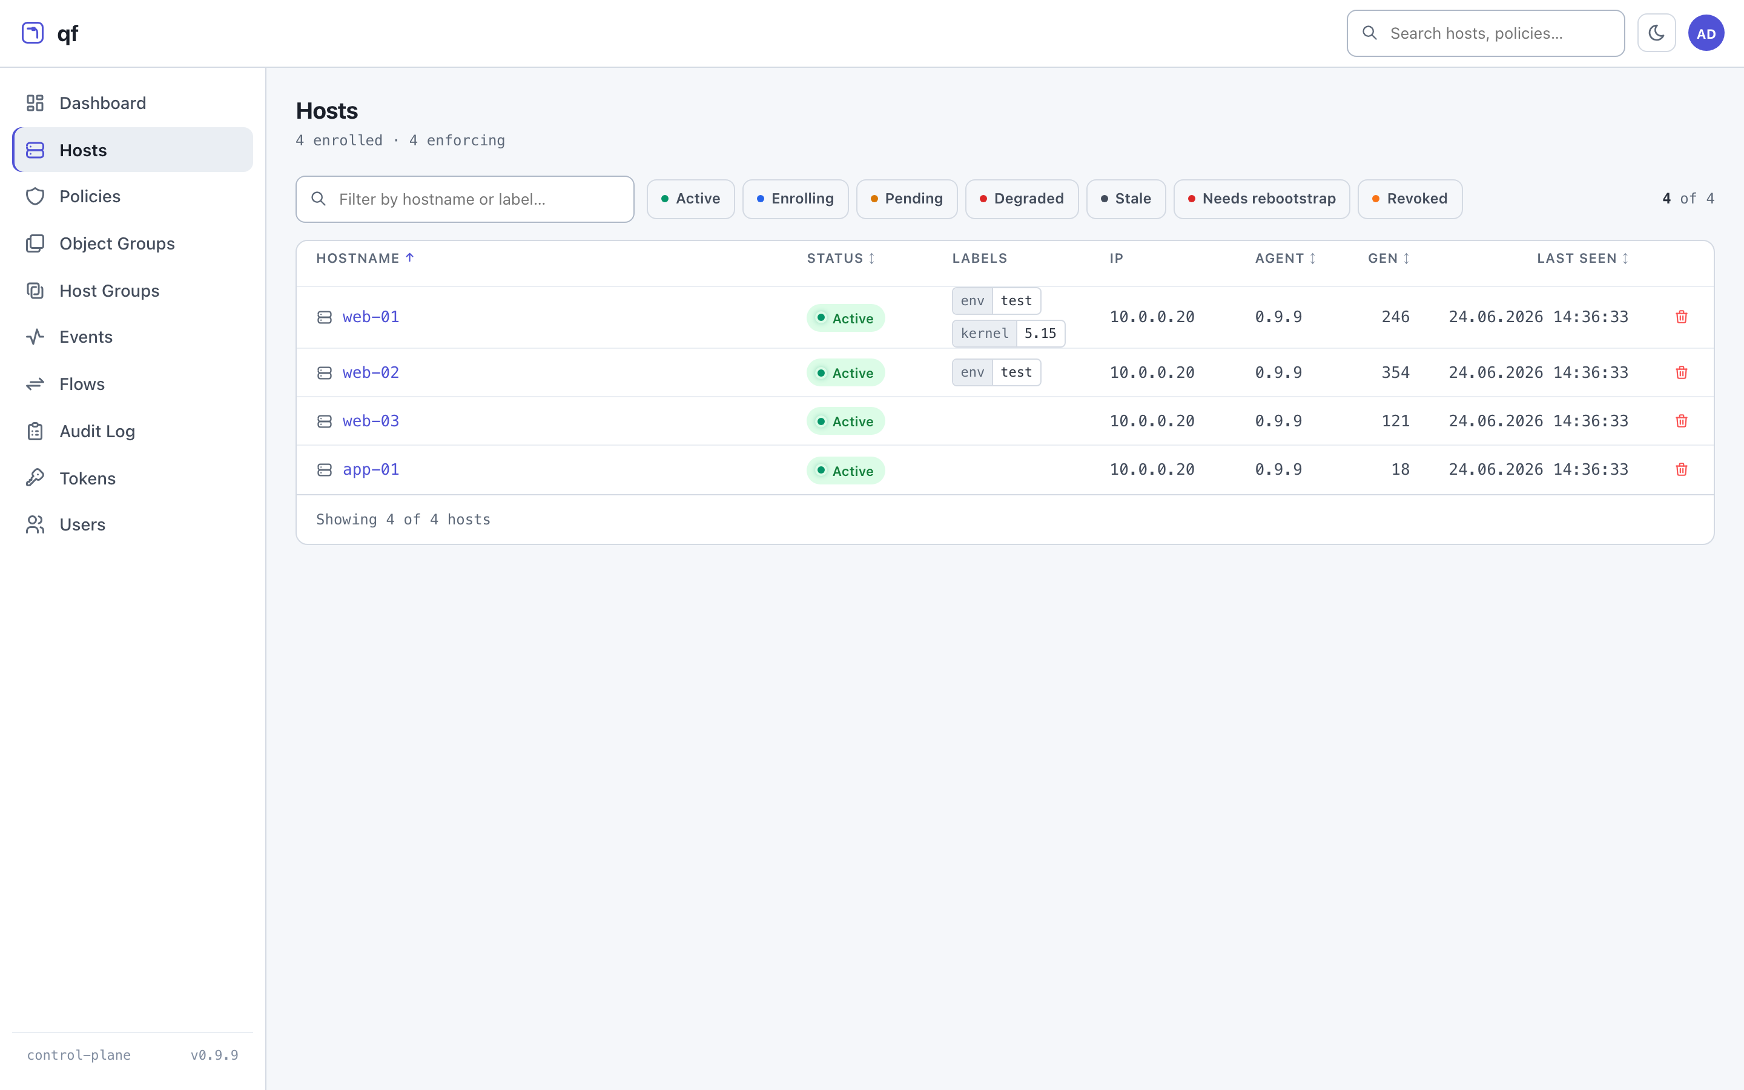The height and width of the screenshot is (1090, 1744).
Task: Toggle the Pending status filter
Action: 907,199
